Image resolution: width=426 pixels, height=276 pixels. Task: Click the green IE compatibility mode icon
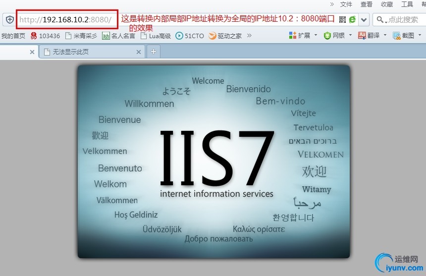coord(352,19)
